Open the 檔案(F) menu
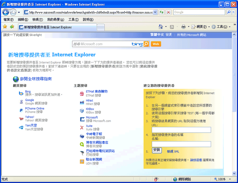Image resolution: width=238 pixels, height=183 pixels. [8, 19]
